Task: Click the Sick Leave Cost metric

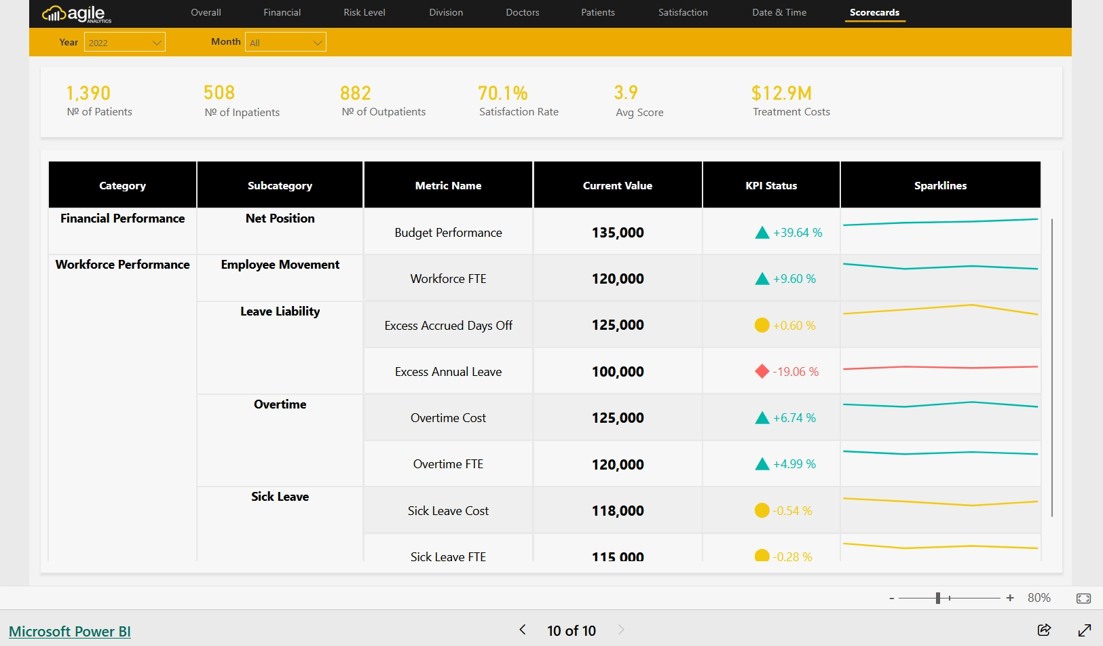Action: click(448, 511)
